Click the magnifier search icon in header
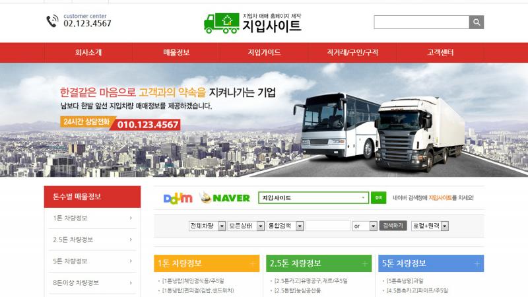The width and height of the screenshot is (528, 297). pos(476,22)
